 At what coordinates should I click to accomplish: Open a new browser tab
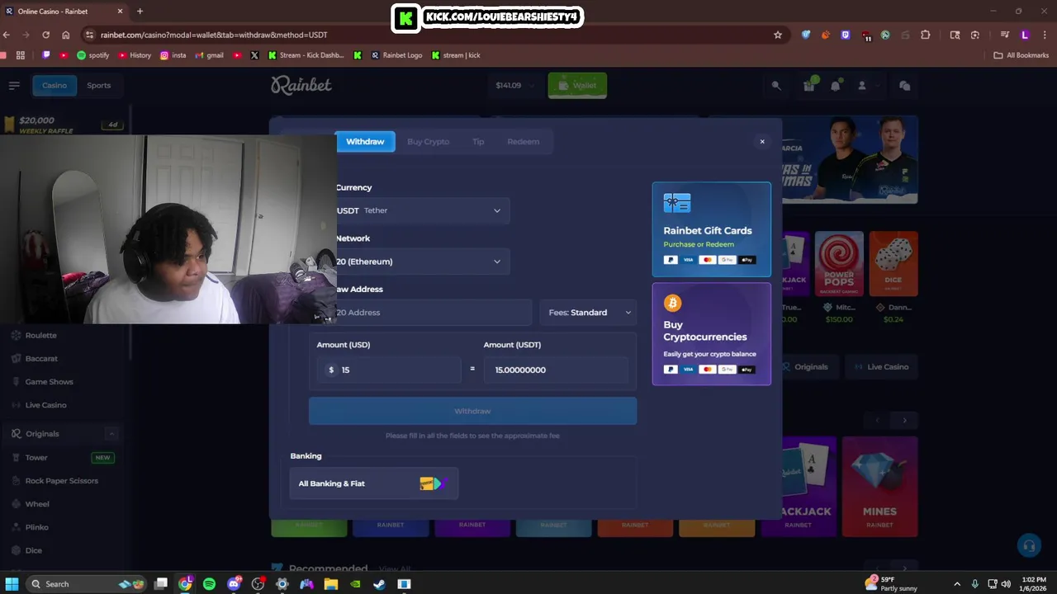click(140, 12)
